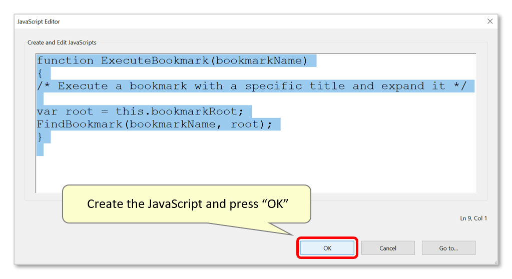Open the Go to... line dialog
512x279 pixels.
[x=448, y=248]
